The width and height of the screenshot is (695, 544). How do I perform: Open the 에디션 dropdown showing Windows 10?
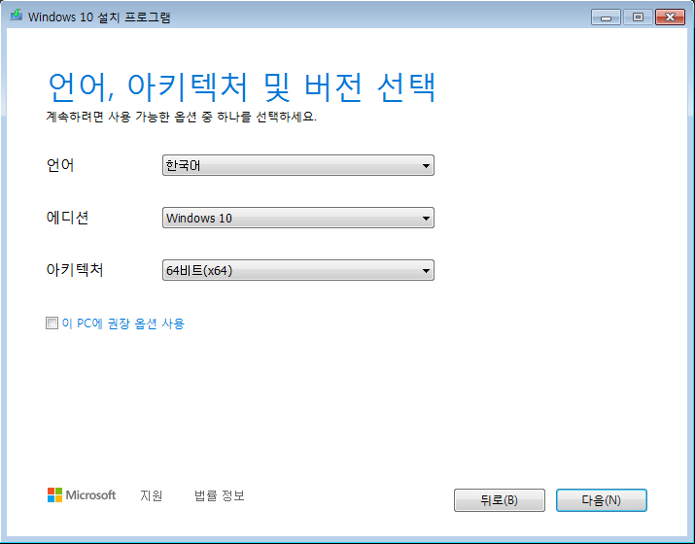coord(298,218)
